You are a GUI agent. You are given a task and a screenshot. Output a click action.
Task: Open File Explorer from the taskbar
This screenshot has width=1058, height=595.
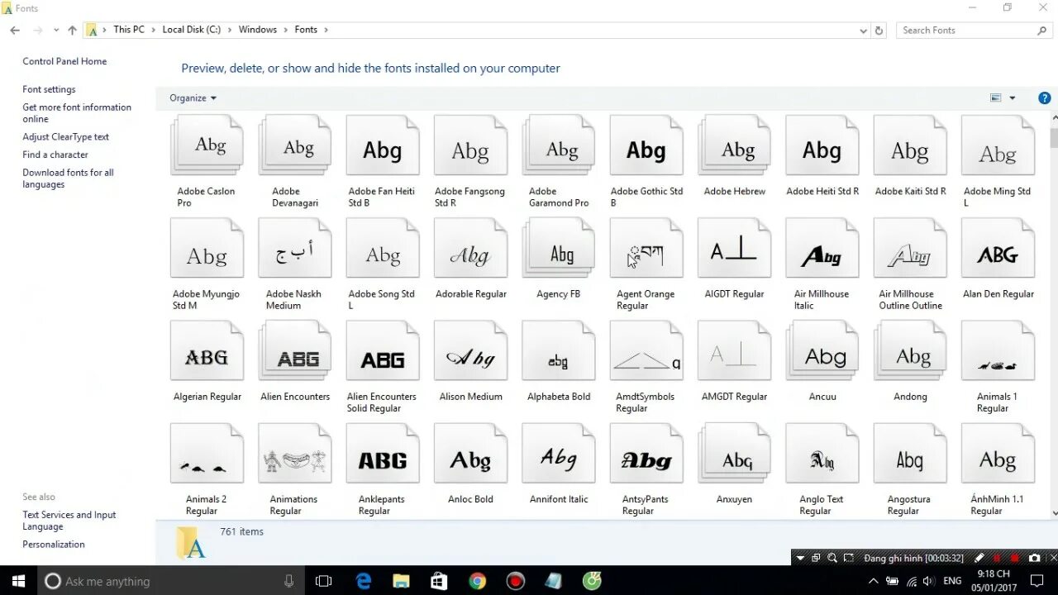point(401,581)
